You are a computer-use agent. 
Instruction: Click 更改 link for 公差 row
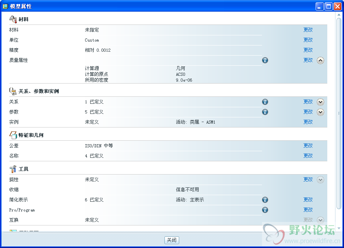308,145
